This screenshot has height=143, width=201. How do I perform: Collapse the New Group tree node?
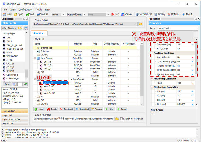click(x=35, y=58)
